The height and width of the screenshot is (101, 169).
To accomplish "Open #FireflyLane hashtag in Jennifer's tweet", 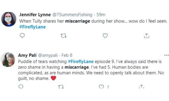I will [32, 27].
